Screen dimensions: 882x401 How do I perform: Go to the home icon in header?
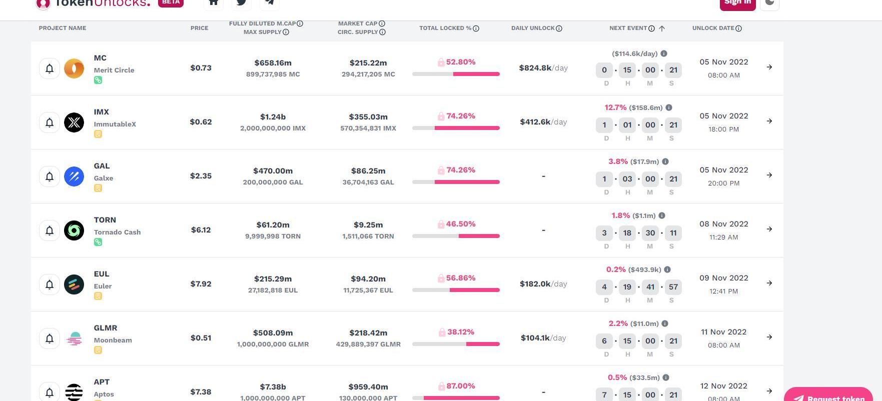[x=214, y=2]
